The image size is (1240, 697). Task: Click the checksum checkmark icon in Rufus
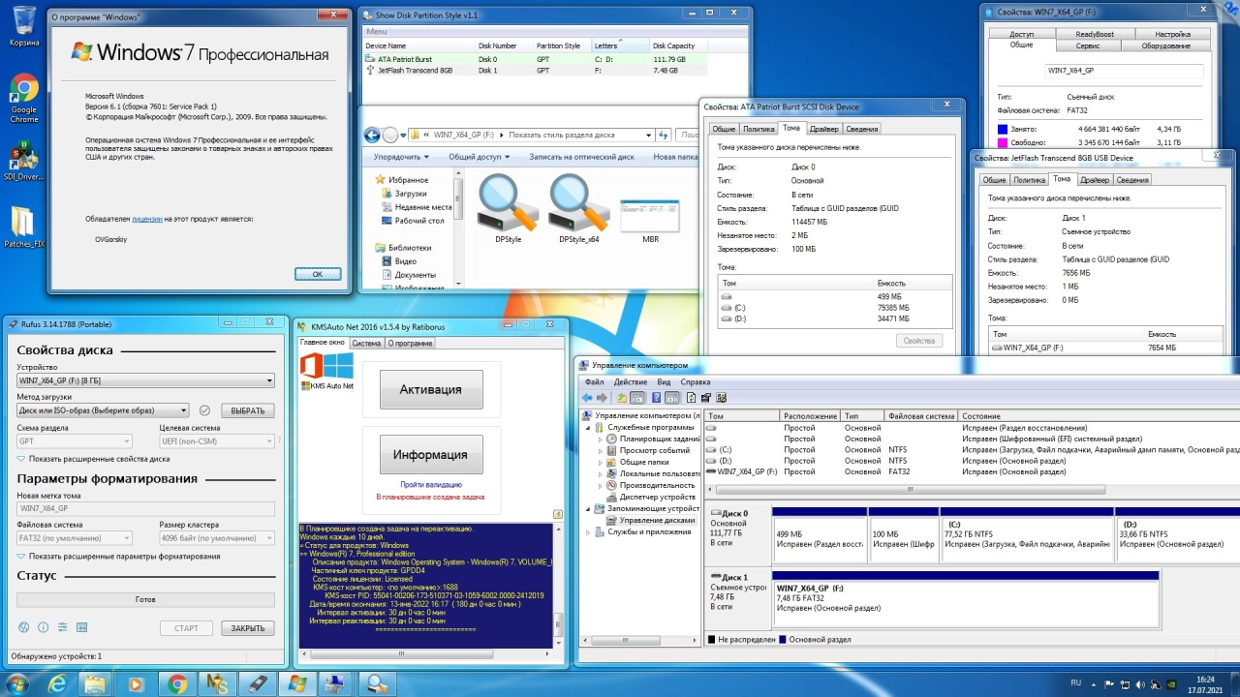coord(204,410)
